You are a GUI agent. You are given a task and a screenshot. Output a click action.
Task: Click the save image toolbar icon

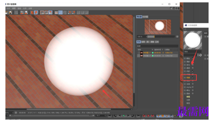(10, 13)
